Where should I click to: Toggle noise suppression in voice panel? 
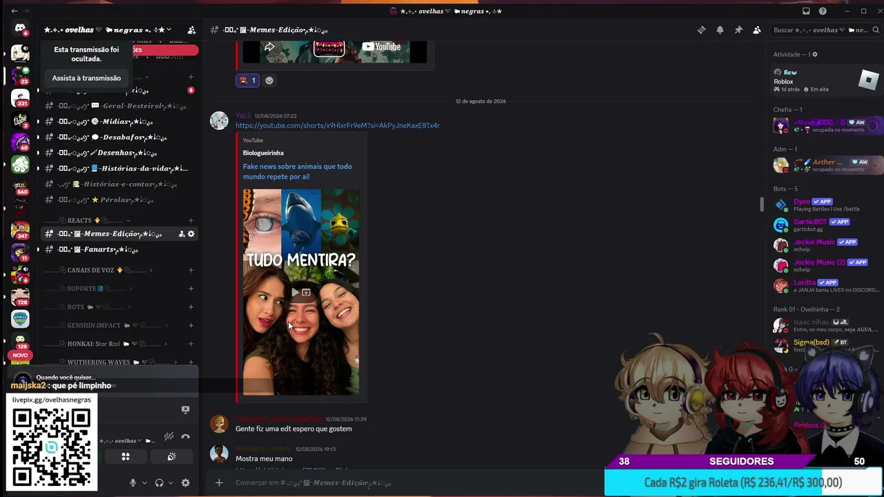169,436
